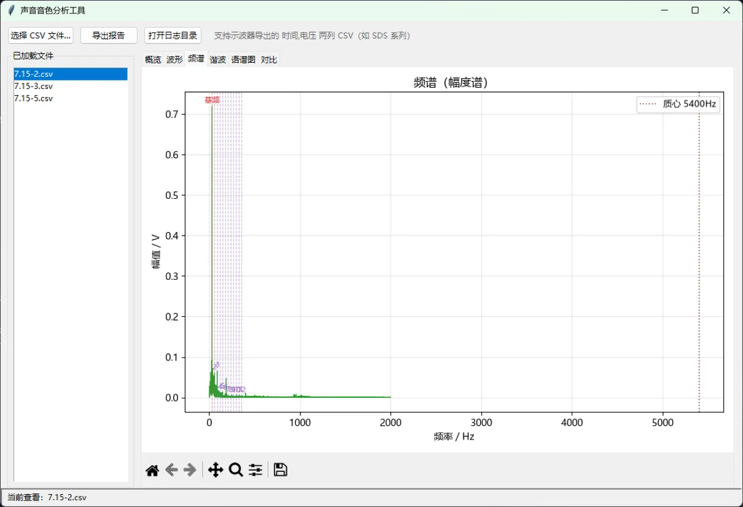The width and height of the screenshot is (743, 507).
Task: Save the figure with floppy icon
Action: coord(281,470)
